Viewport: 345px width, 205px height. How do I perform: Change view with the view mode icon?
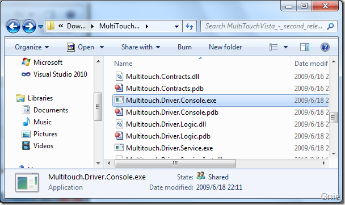[x=274, y=47]
